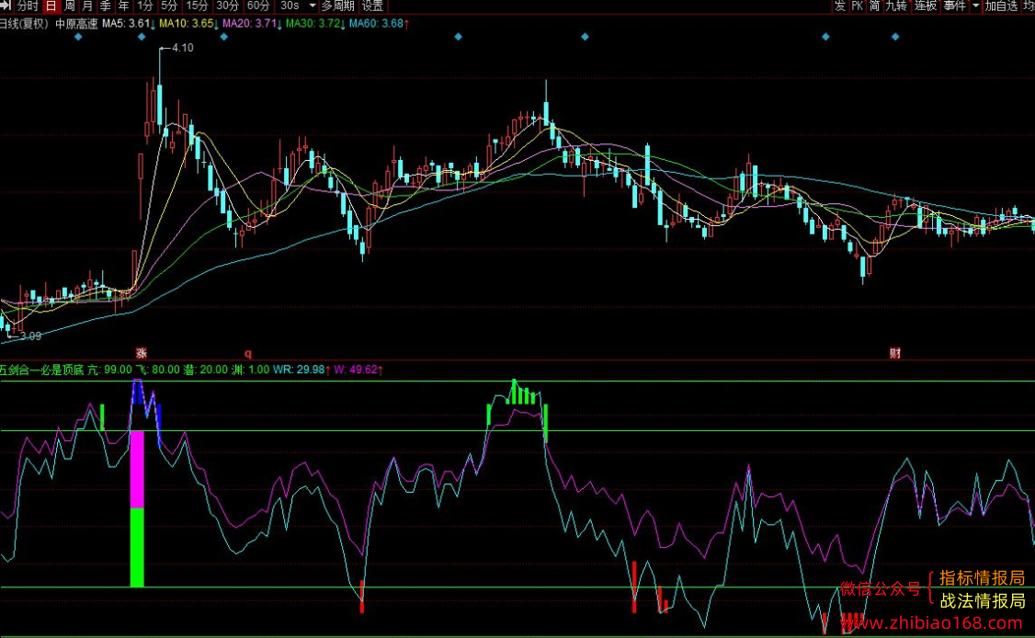Open the period dropdown arrow next to 30s
Screen dimensions: 1035x638
[x=313, y=6]
